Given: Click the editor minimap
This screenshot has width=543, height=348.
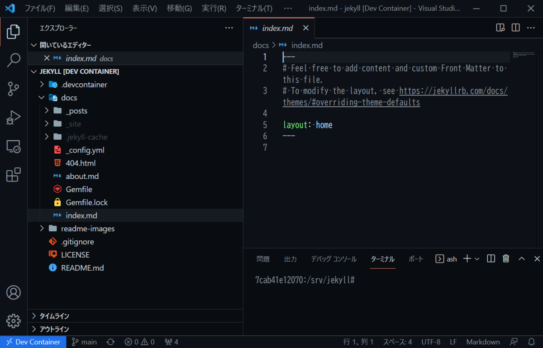Looking at the screenshot, I should pos(524,55).
